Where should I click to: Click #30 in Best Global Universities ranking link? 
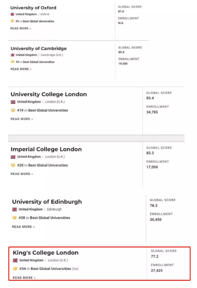click(x=44, y=218)
